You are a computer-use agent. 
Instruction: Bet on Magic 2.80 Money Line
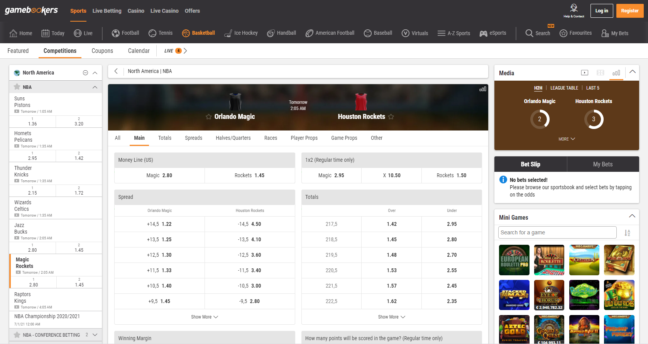click(x=159, y=175)
